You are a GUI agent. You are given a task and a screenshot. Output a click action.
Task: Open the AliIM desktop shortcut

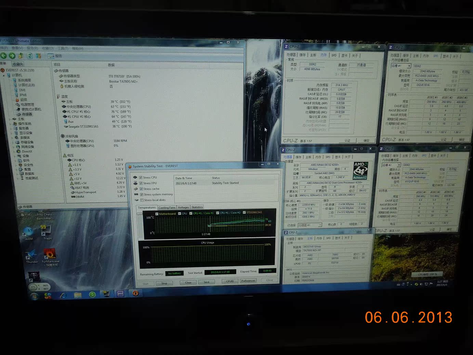pos(29,233)
